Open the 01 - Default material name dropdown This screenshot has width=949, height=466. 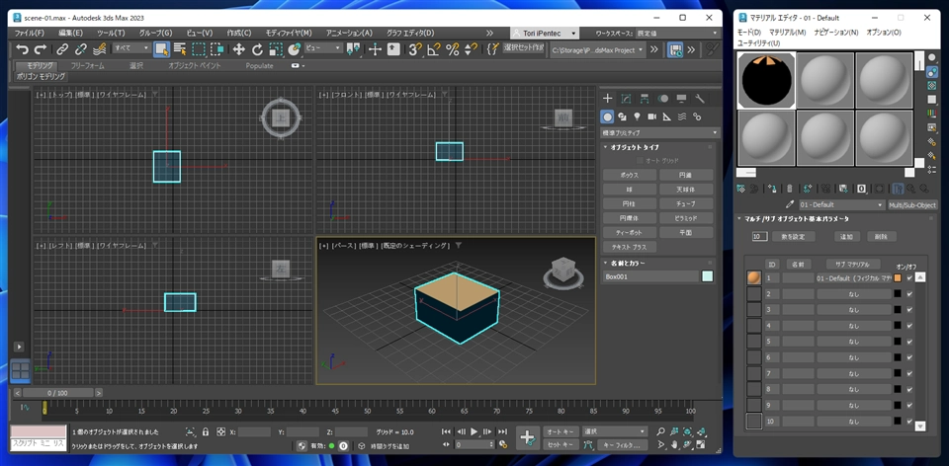click(x=842, y=205)
